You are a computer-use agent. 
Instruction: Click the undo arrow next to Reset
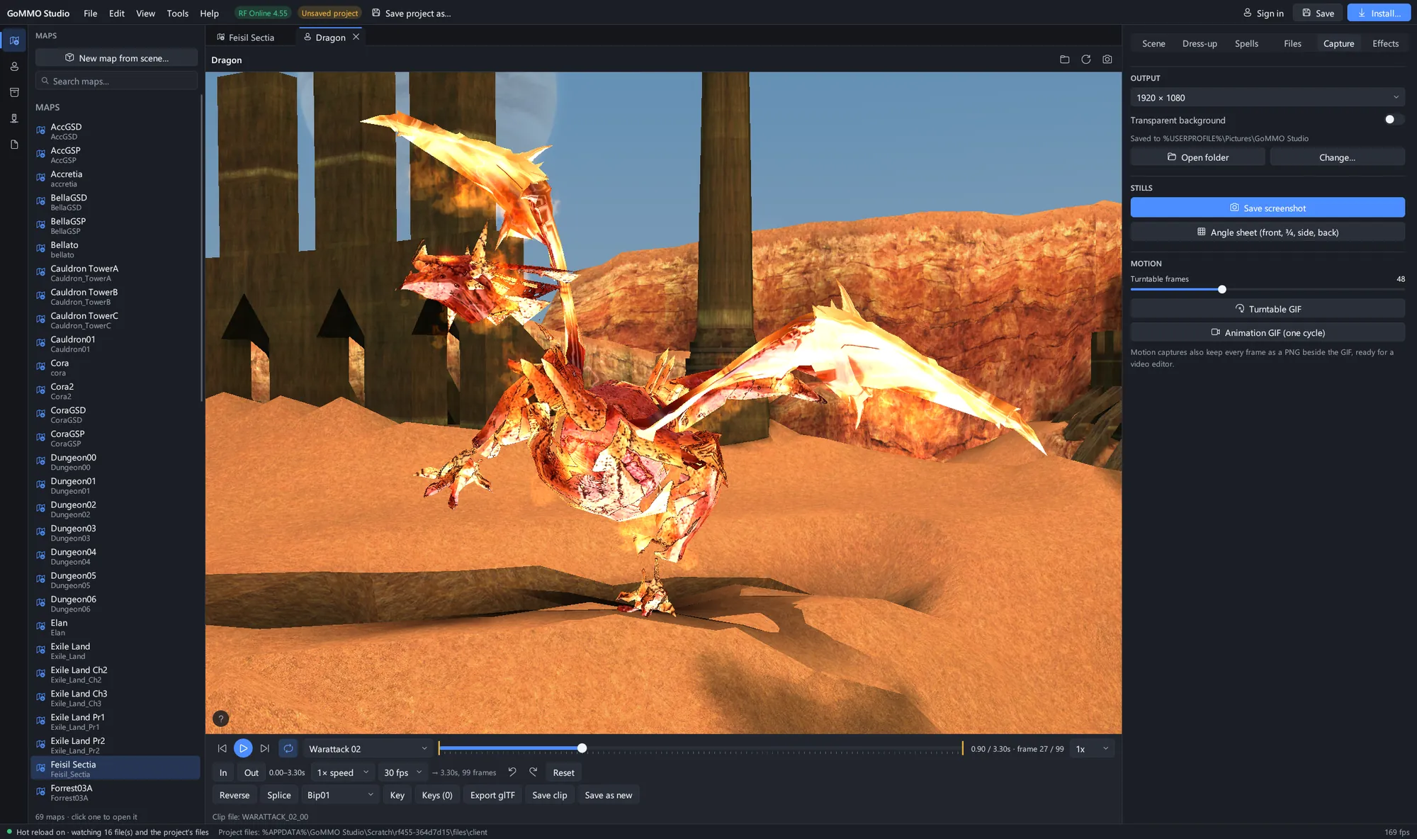(x=512, y=772)
